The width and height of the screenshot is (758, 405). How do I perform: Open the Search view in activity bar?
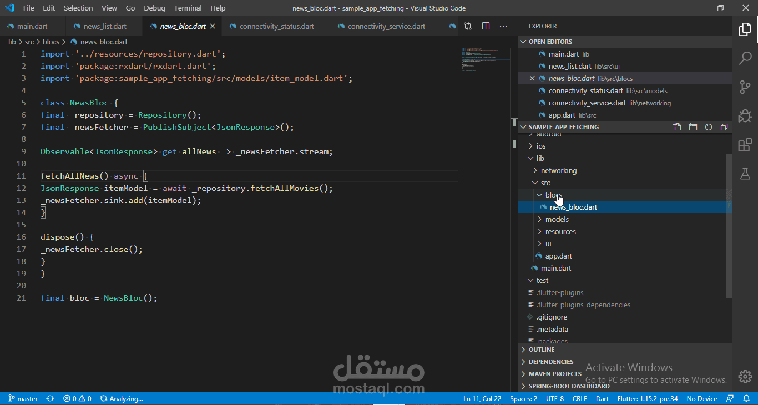tap(745, 58)
